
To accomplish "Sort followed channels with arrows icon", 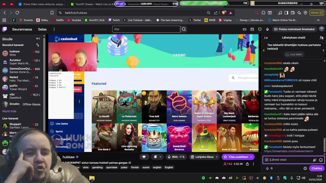I will pyautogui.click(x=38, y=45).
